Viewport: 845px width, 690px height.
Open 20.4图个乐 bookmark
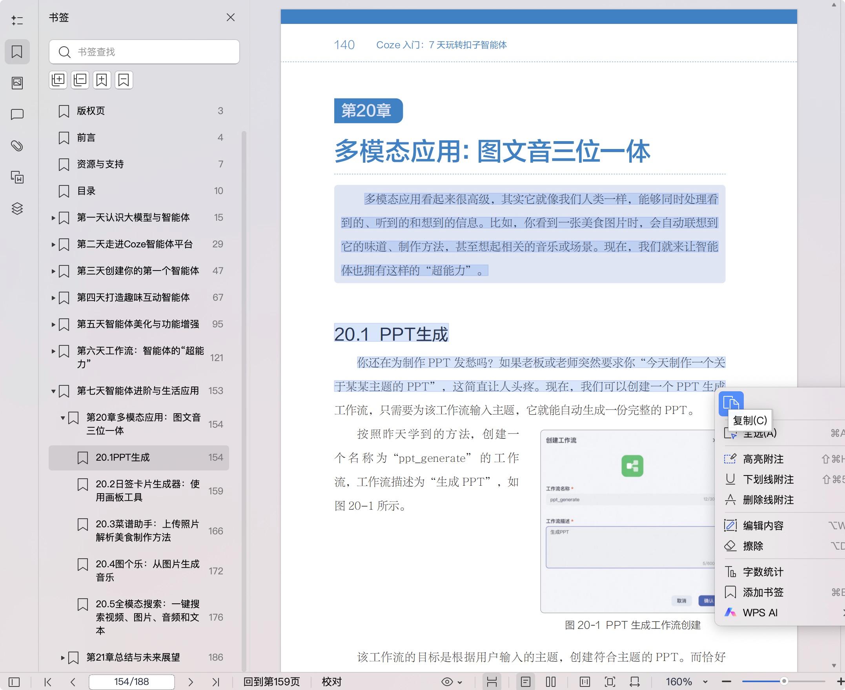pyautogui.click(x=139, y=571)
